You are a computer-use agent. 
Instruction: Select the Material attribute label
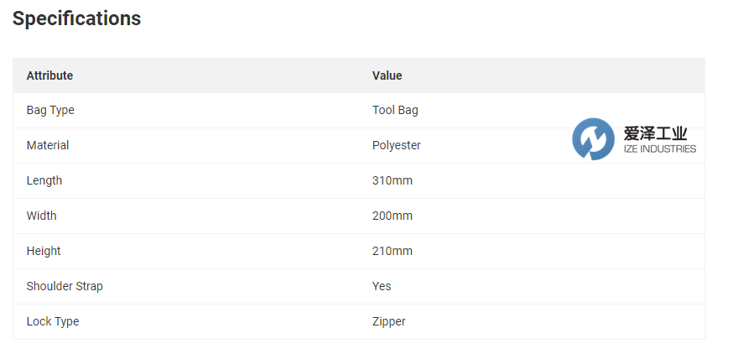(x=48, y=145)
